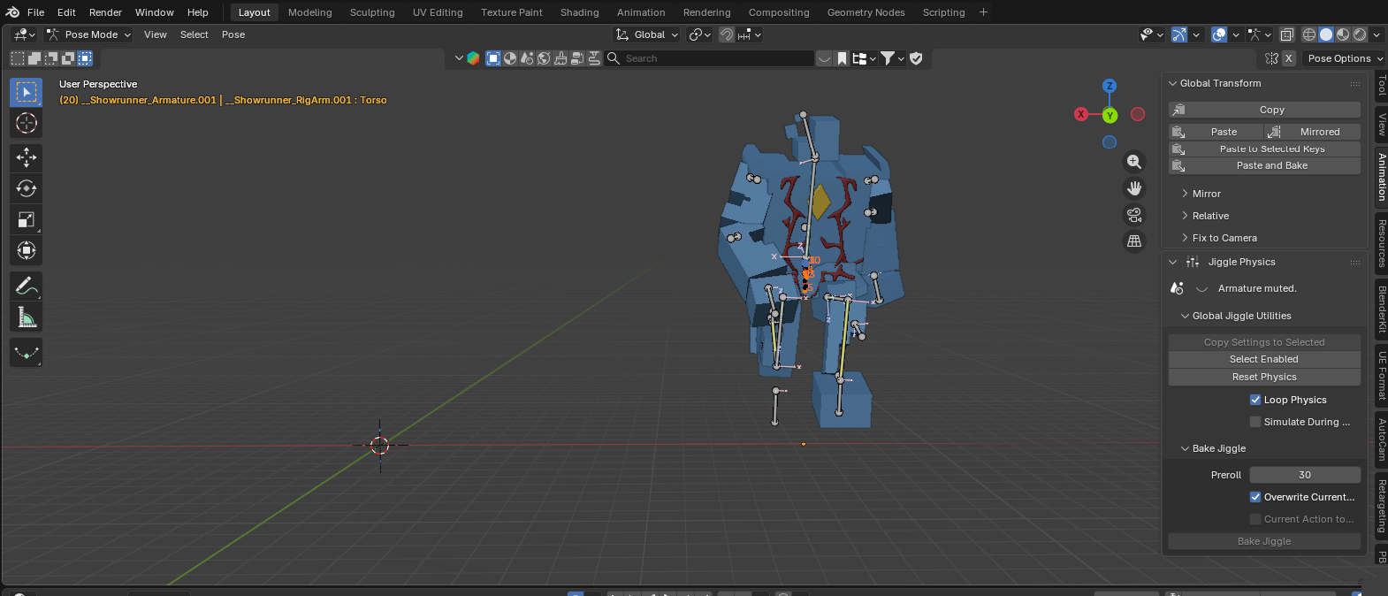Choose the Move tool
This screenshot has height=596, width=1388.
[x=27, y=157]
